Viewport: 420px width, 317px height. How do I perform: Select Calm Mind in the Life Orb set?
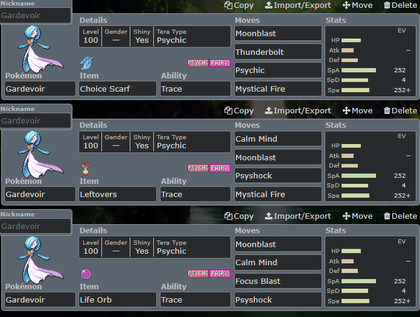coord(278,262)
